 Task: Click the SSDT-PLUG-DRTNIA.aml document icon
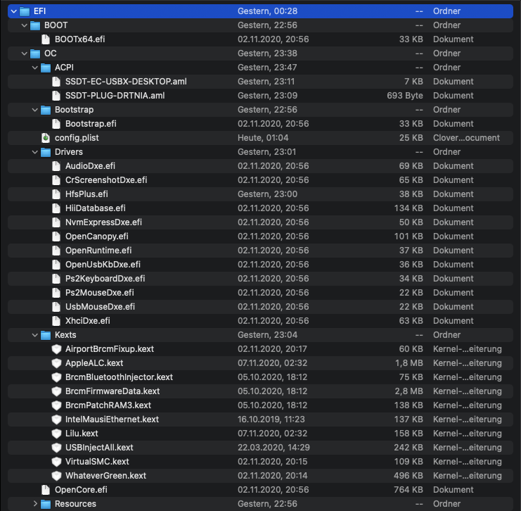click(x=56, y=96)
